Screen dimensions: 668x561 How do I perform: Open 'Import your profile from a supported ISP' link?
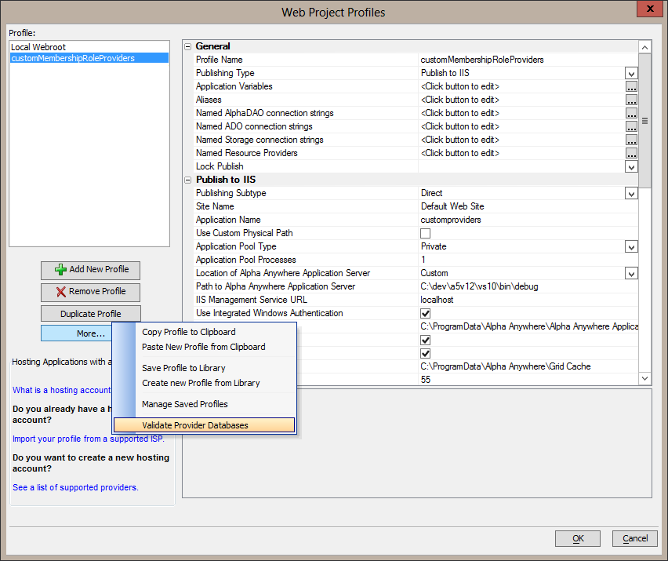click(x=88, y=439)
